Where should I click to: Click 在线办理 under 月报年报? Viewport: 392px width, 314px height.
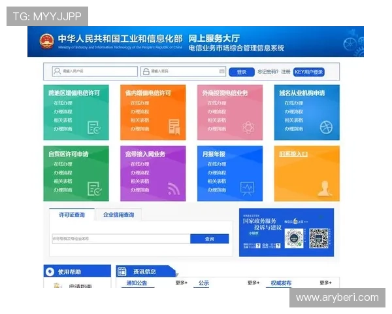pyautogui.click(x=217, y=164)
